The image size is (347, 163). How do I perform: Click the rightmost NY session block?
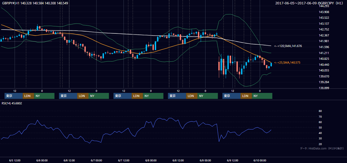(262, 96)
